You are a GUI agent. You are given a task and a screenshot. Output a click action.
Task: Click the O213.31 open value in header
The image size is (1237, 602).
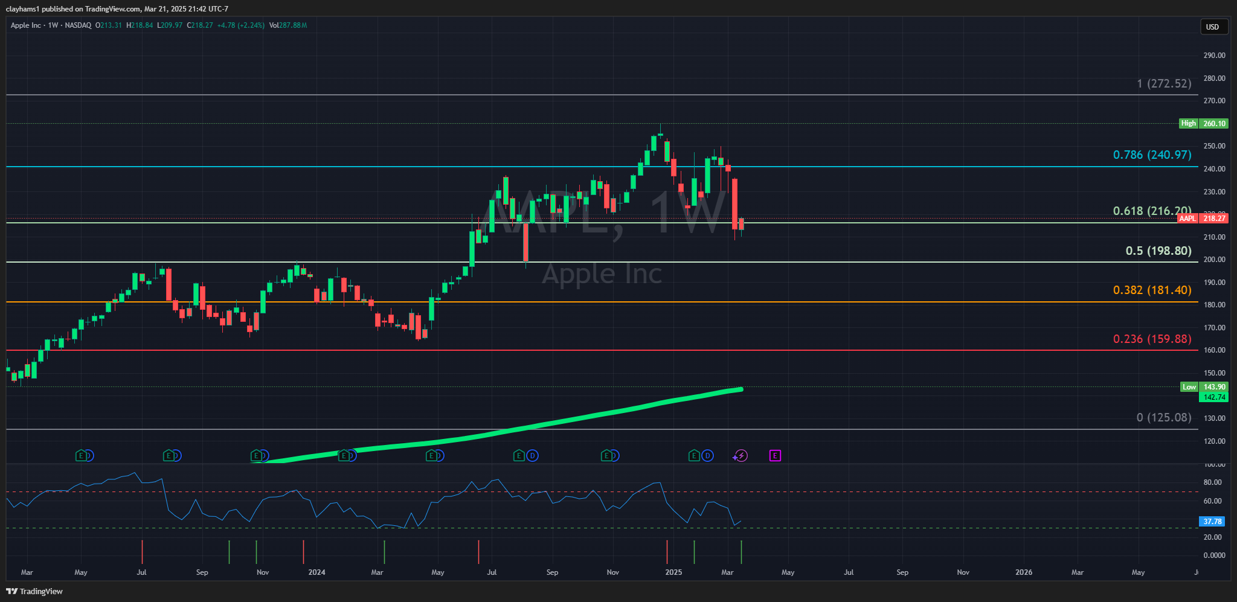pyautogui.click(x=109, y=25)
